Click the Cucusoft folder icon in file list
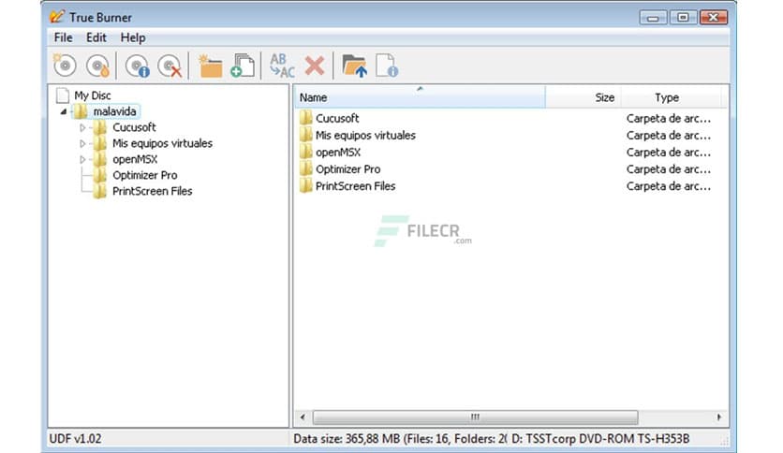Viewport: 783px width, 453px height. [x=305, y=118]
